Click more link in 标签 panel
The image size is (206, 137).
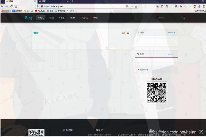171,54
